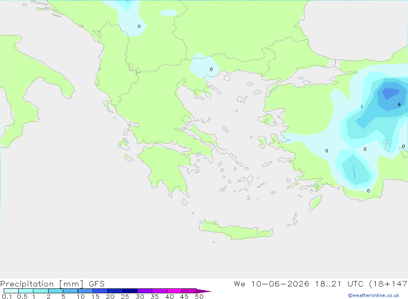Click legend tick label "0.5"
This screenshot has width=408, height=299.
point(22,297)
